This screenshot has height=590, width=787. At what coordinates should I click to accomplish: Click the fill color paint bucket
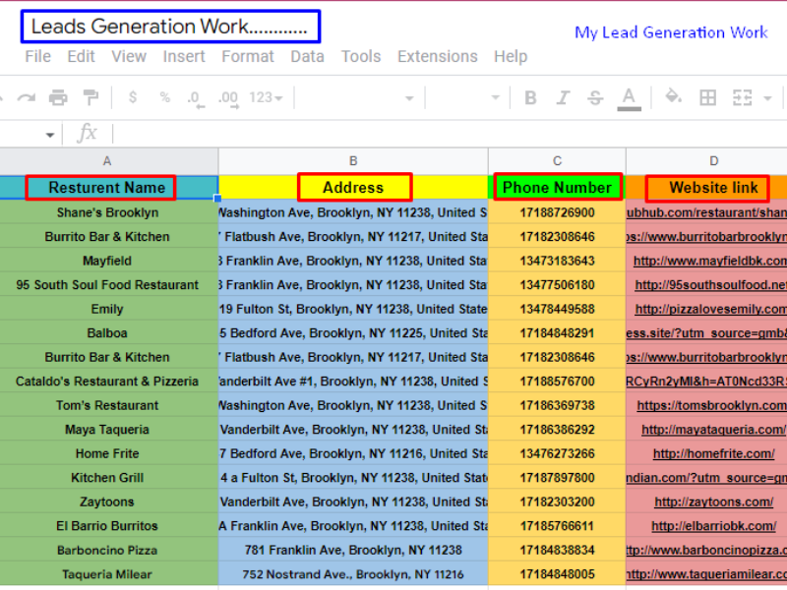pyautogui.click(x=673, y=97)
